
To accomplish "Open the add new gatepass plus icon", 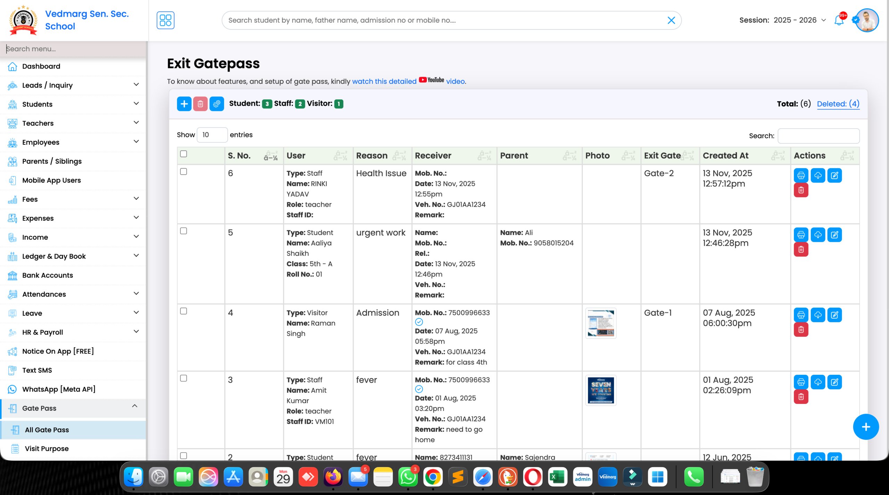I will click(184, 104).
